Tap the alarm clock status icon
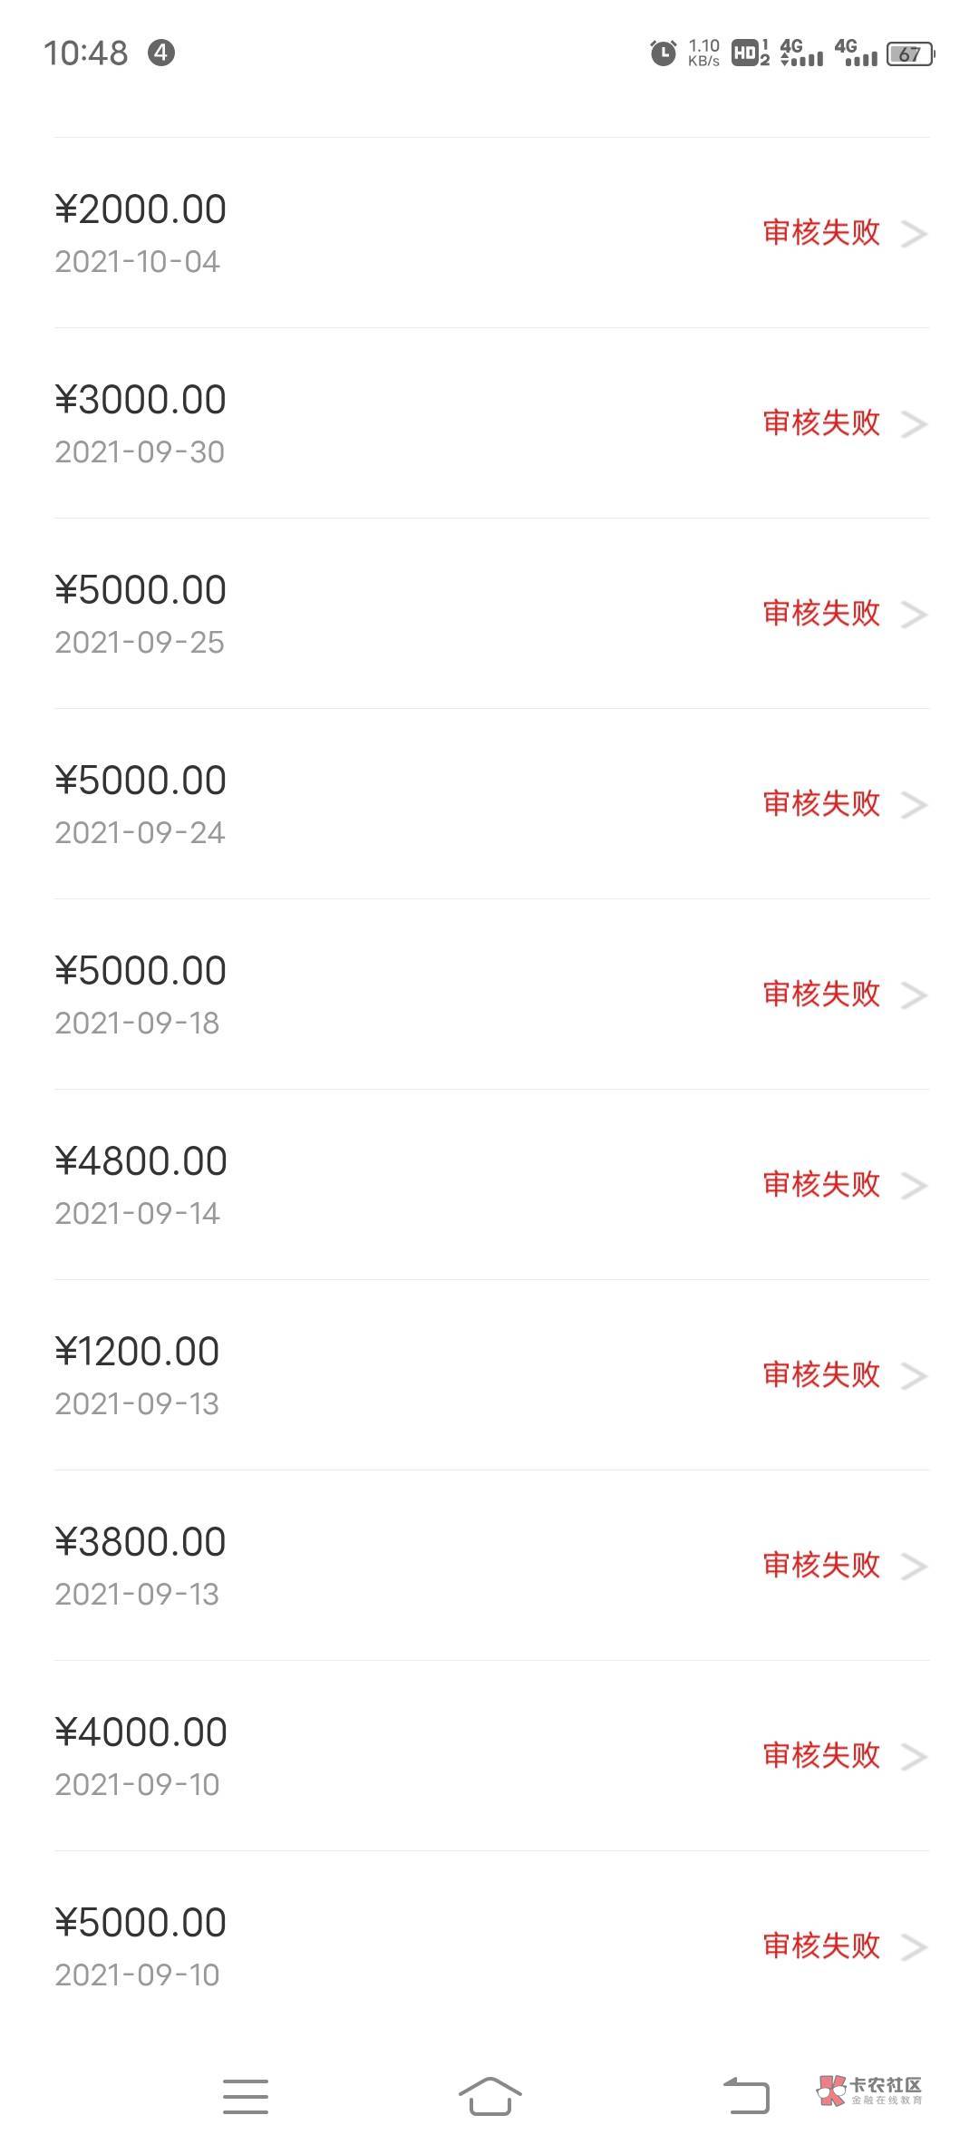The height and width of the screenshot is (2154, 979). click(664, 53)
